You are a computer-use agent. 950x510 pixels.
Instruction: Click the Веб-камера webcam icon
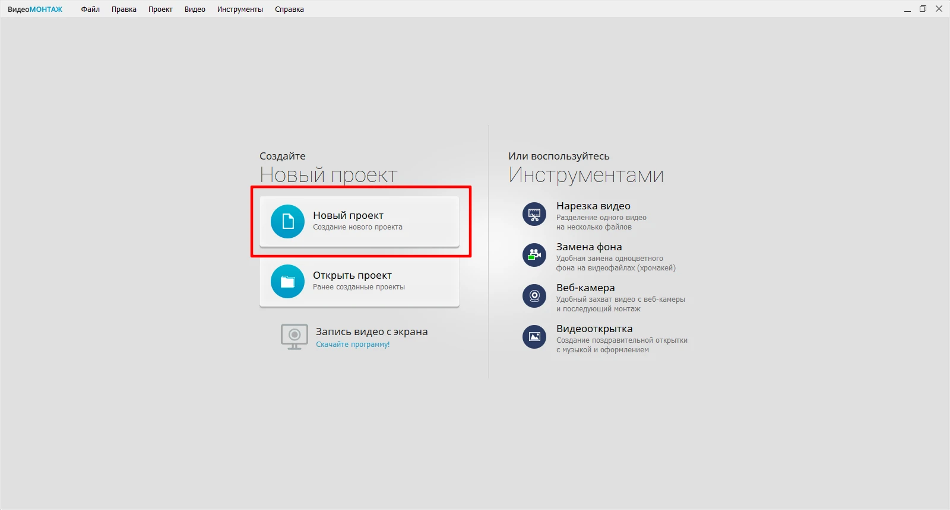534,296
